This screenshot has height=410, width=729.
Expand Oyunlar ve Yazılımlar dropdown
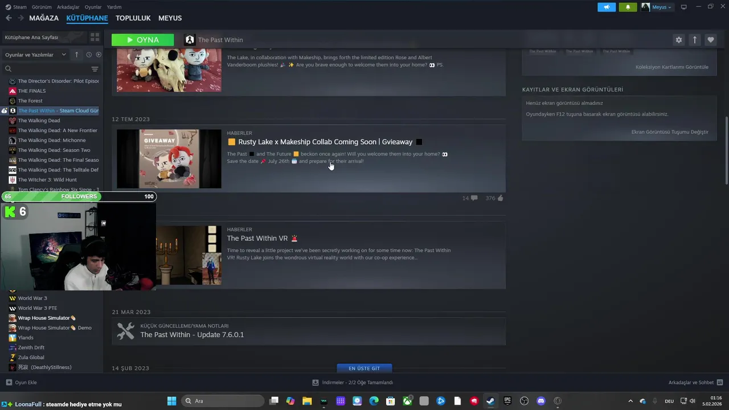point(35,55)
